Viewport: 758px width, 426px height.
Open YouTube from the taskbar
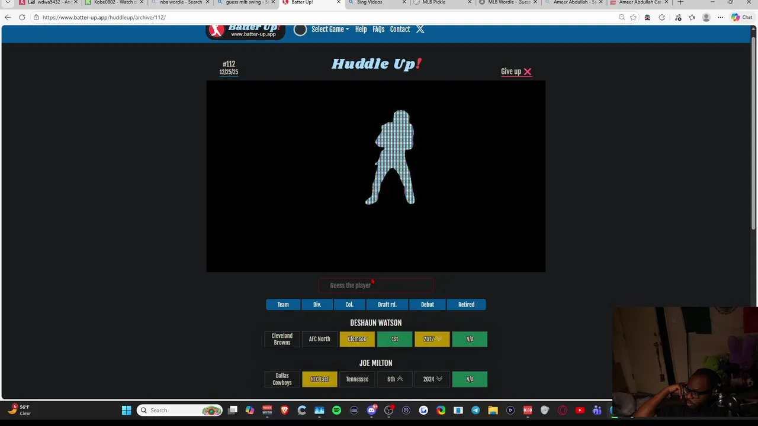pos(580,410)
